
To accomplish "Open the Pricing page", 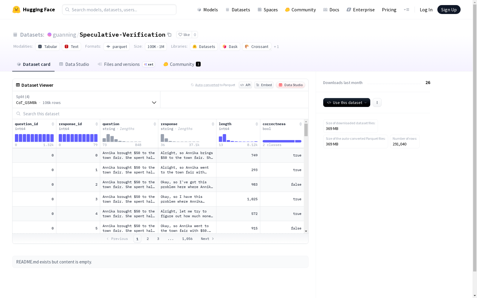I will (389, 10).
